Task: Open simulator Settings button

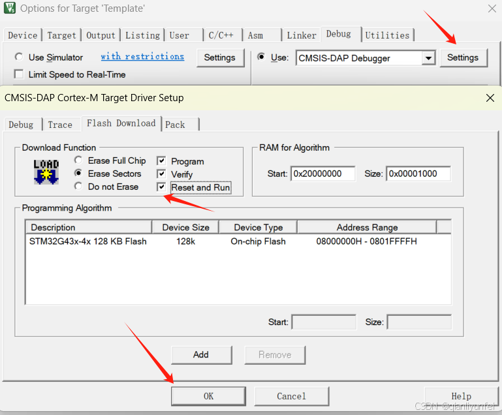Action: pyautogui.click(x=220, y=57)
